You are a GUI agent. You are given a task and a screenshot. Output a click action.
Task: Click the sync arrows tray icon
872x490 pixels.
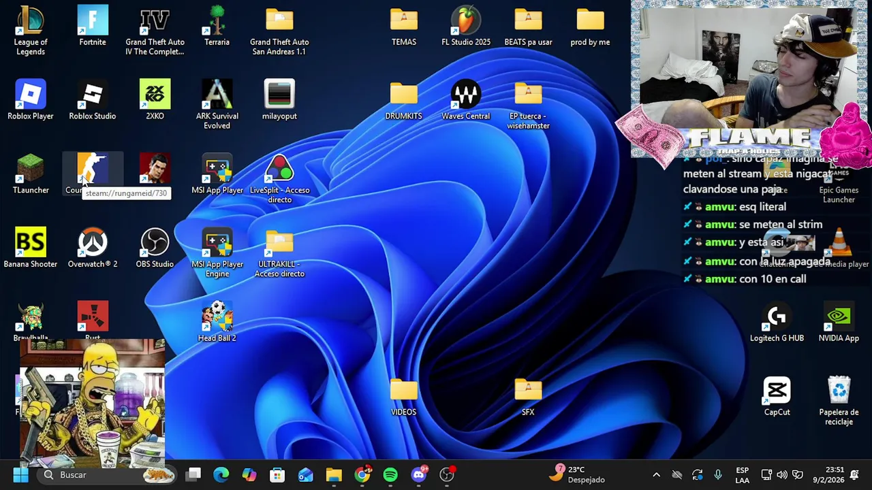tap(698, 474)
